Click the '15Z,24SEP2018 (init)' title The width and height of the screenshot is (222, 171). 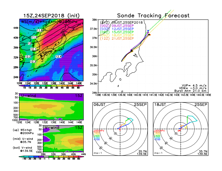coord(51,16)
